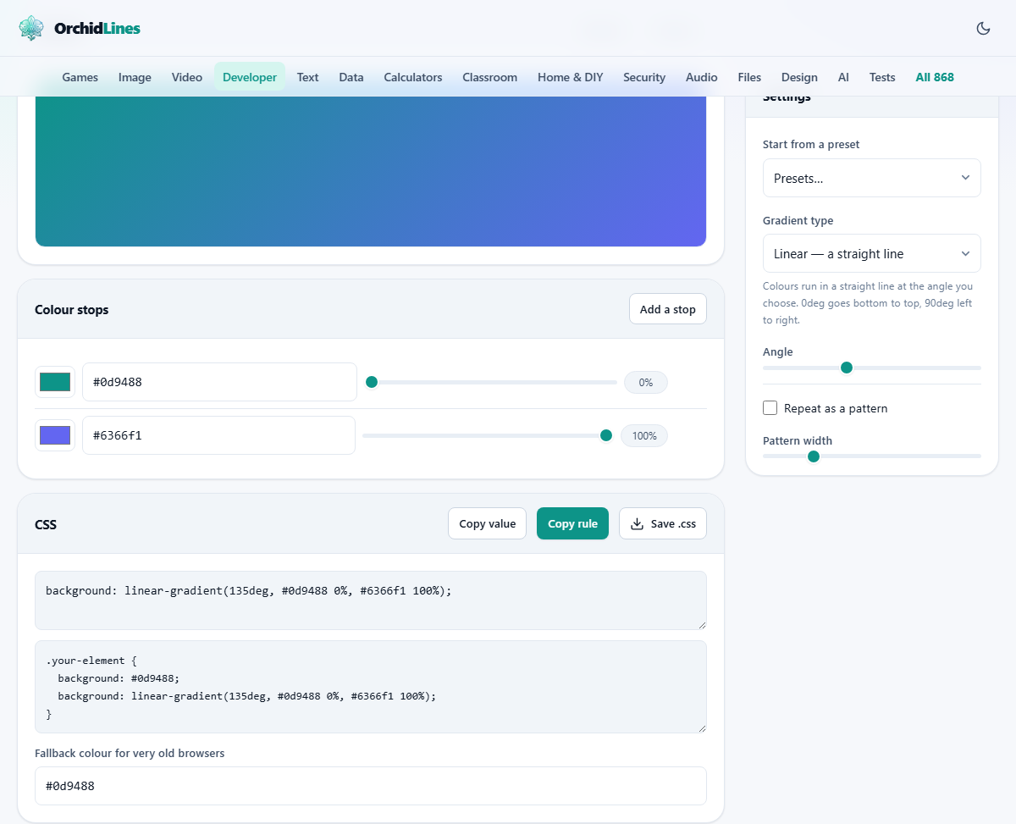The width and height of the screenshot is (1016, 824).
Task: Click the Fallback colour for very old browsers label
Action: pos(130,753)
